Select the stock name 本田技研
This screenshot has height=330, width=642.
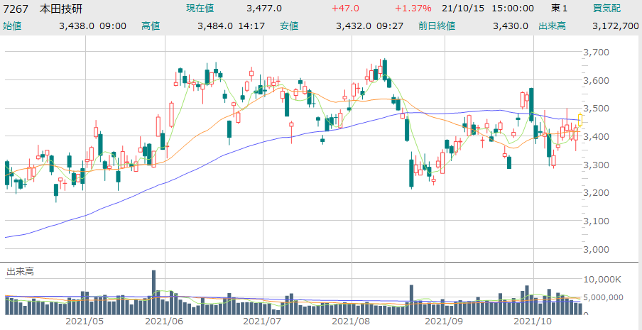60,9
